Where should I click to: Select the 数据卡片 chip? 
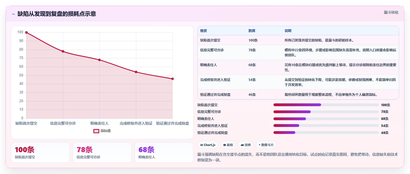click(266, 145)
